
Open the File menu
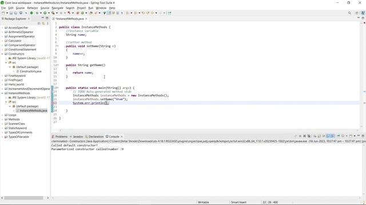click(3, 8)
